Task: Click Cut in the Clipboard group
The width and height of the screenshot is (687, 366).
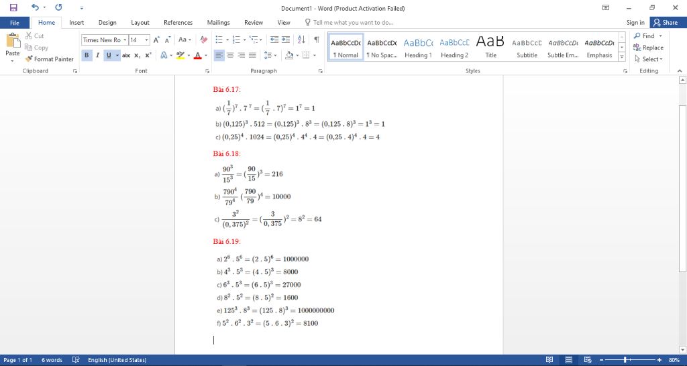Action: pyautogui.click(x=35, y=36)
